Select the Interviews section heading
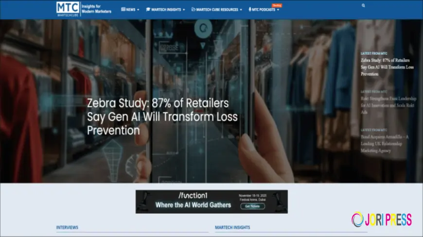 point(67,227)
